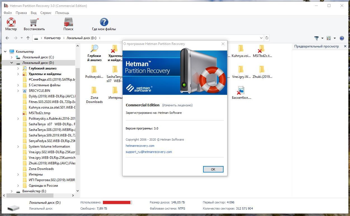The width and height of the screenshot is (350, 216).
Task: Open the hetmanrecovery.com link
Action: tap(140, 146)
